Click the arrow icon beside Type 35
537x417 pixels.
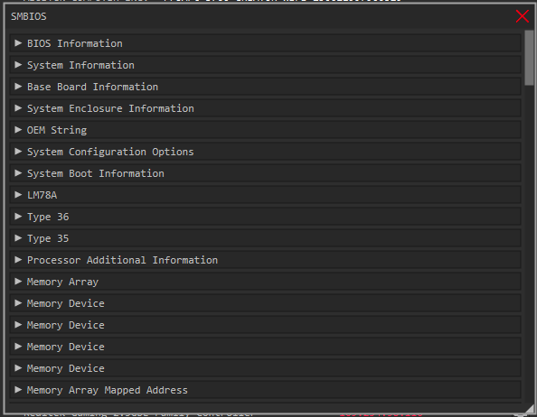(x=18, y=238)
